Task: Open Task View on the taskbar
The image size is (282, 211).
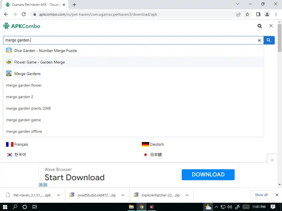Action: click(x=34, y=207)
